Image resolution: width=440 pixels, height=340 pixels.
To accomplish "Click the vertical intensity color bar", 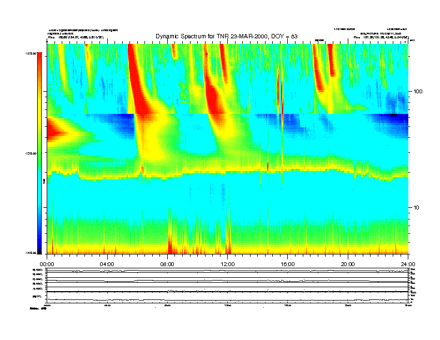I will [39, 153].
